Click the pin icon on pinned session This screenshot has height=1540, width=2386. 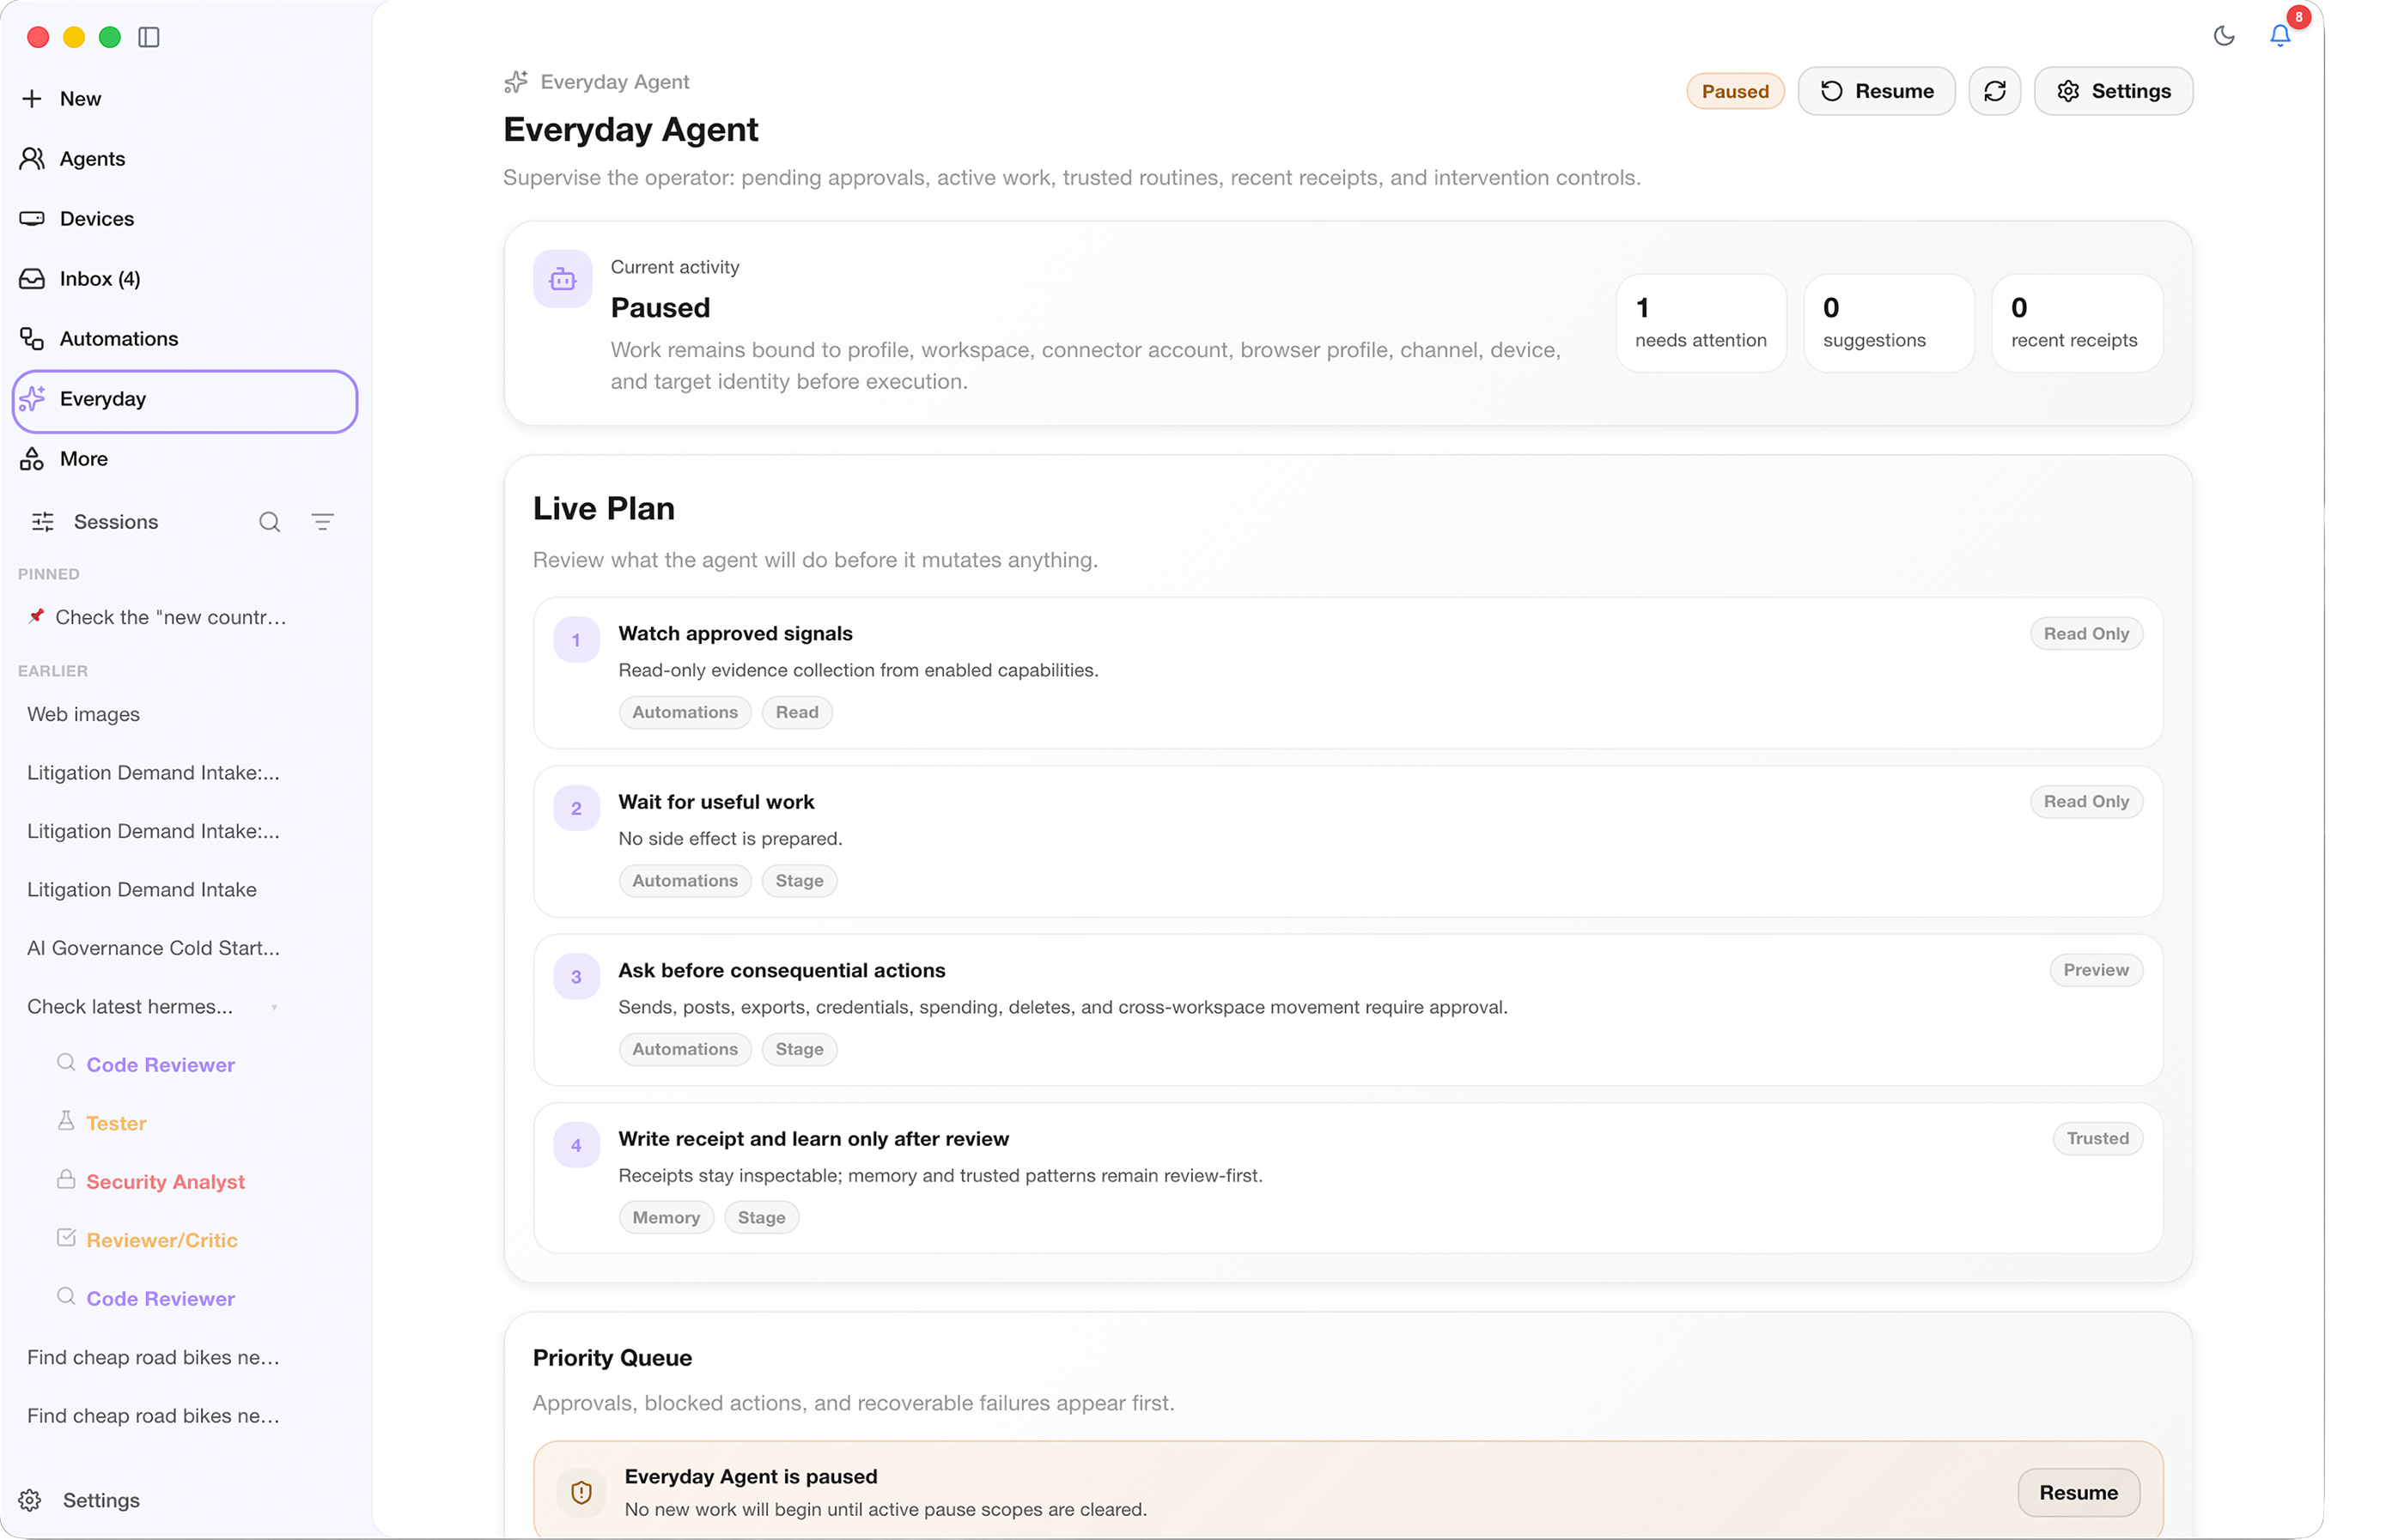click(36, 616)
